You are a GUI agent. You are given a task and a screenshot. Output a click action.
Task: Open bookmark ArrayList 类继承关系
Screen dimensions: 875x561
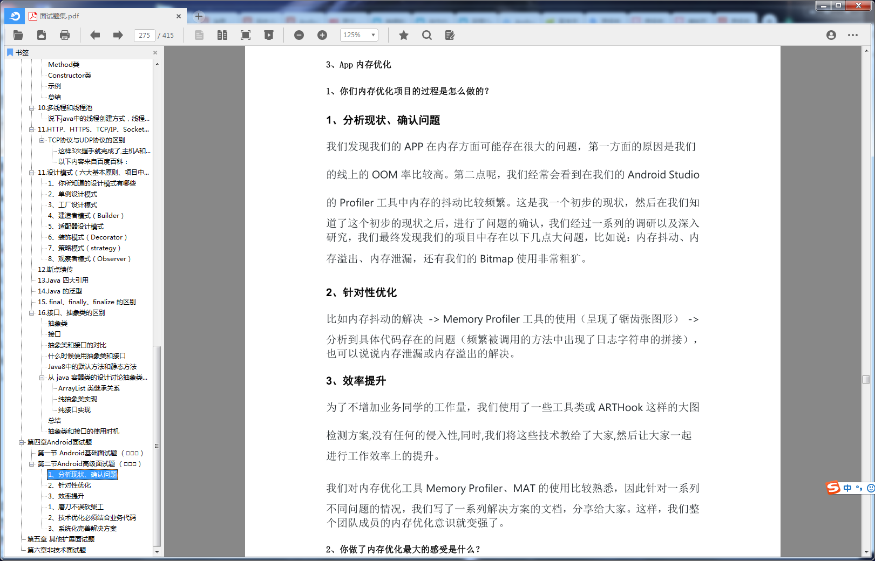(89, 388)
